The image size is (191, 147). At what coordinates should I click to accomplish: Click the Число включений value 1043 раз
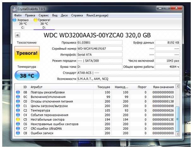[167, 61]
